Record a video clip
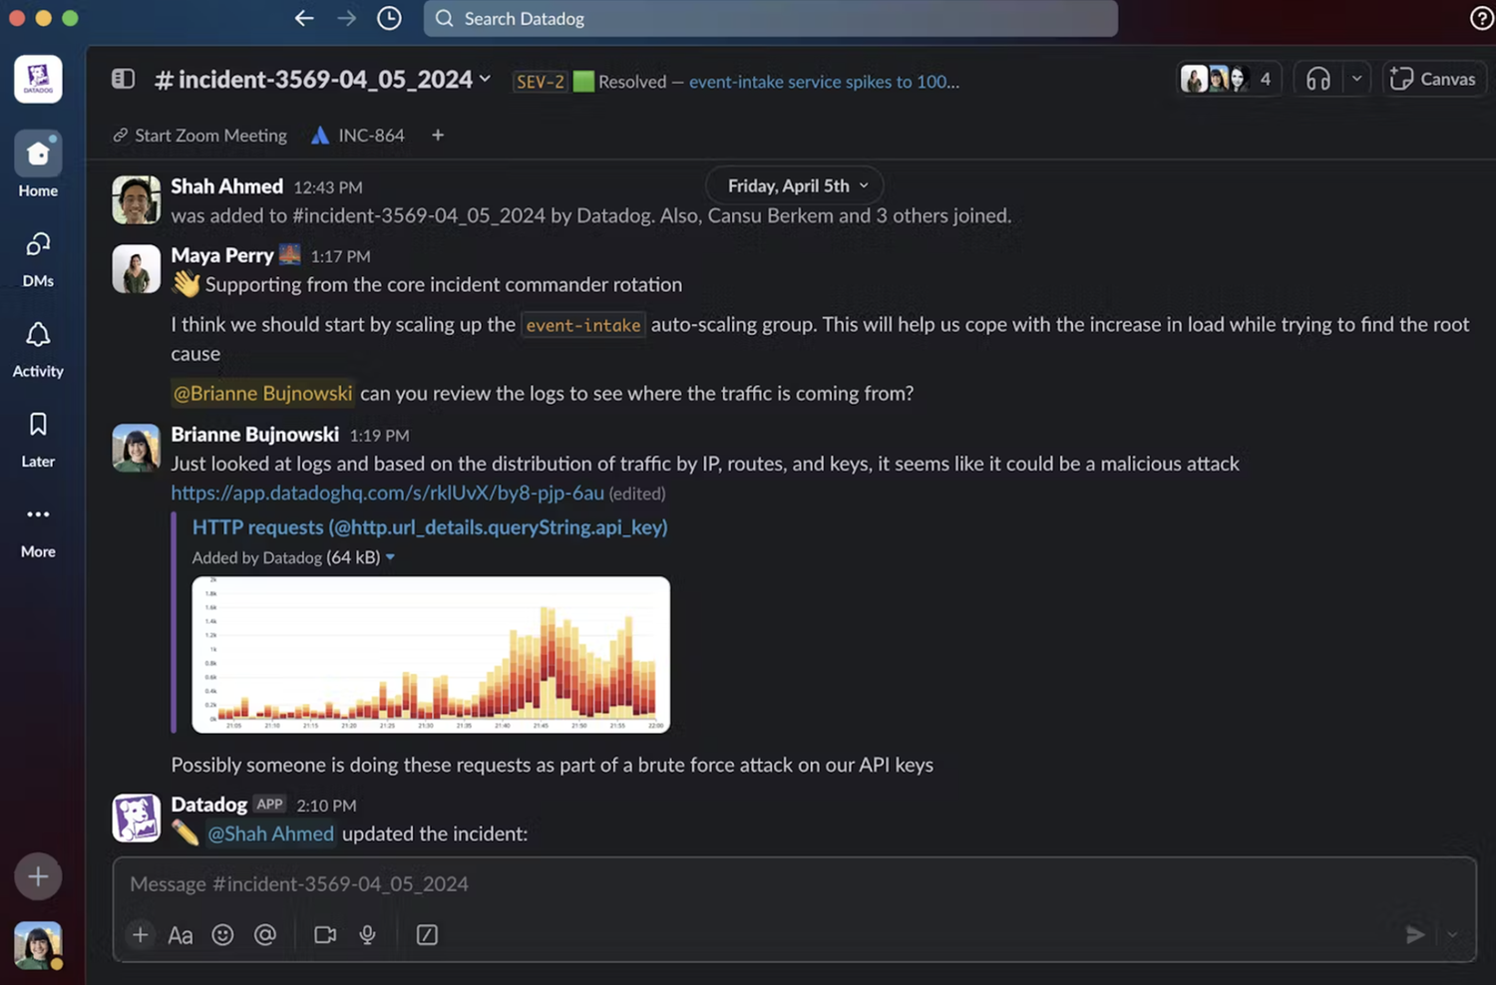 (x=325, y=935)
